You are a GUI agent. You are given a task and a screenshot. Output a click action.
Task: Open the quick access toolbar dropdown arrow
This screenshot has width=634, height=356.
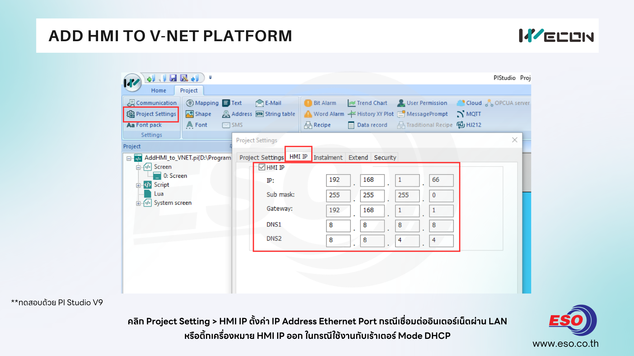point(210,78)
